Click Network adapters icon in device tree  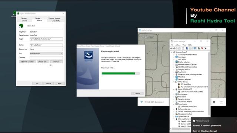point(176,79)
